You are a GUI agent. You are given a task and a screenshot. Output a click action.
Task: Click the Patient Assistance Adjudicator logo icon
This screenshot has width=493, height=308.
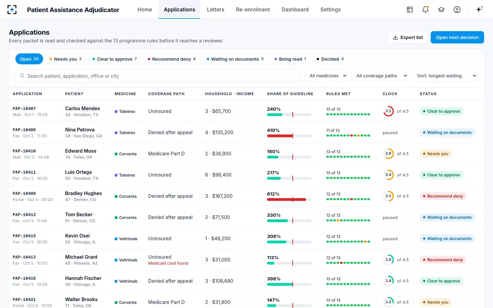point(12,10)
